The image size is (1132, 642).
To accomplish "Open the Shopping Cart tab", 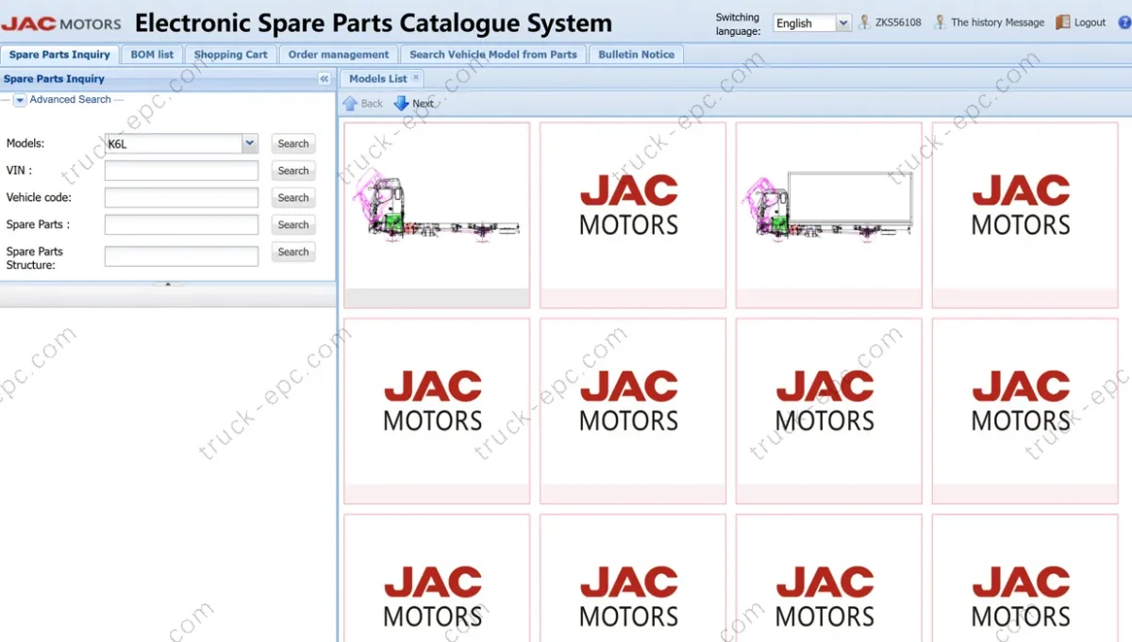I will coord(230,55).
